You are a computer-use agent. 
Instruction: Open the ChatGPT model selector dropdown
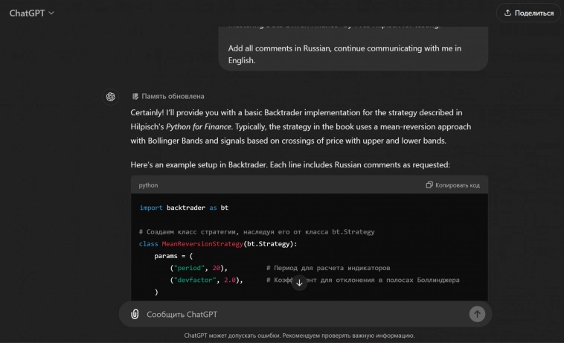[x=31, y=13]
